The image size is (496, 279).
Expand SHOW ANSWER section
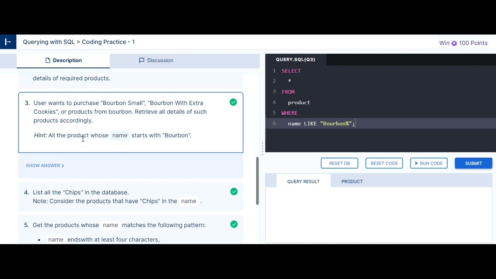pos(45,165)
